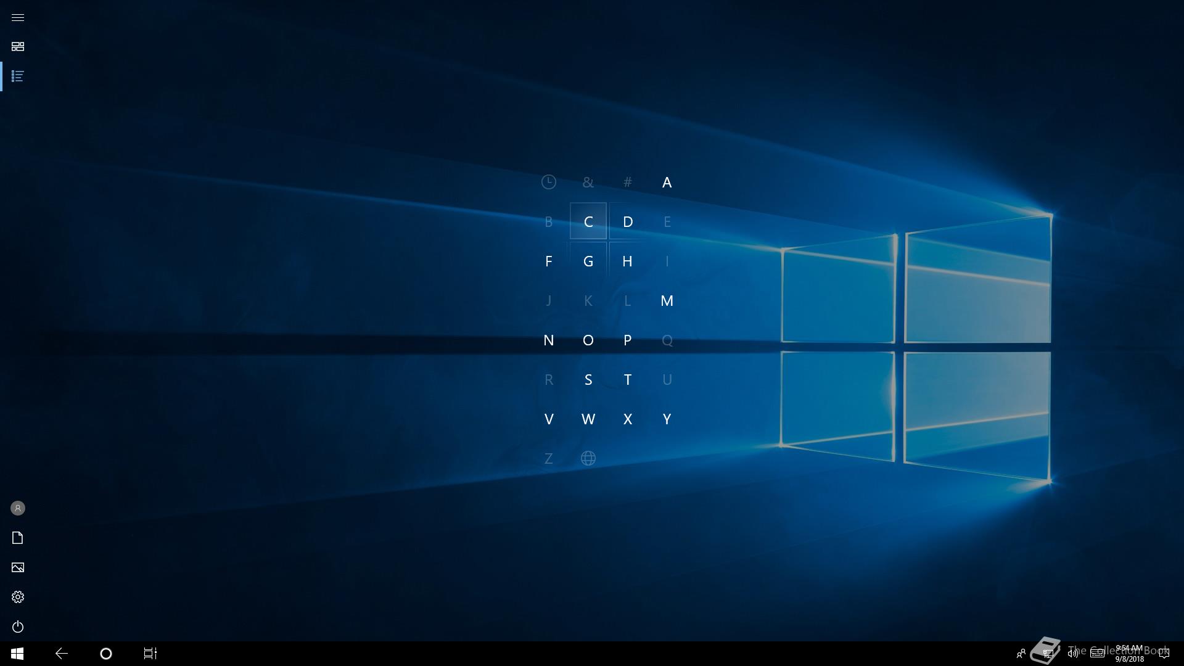Open the user account icon

[x=18, y=508]
